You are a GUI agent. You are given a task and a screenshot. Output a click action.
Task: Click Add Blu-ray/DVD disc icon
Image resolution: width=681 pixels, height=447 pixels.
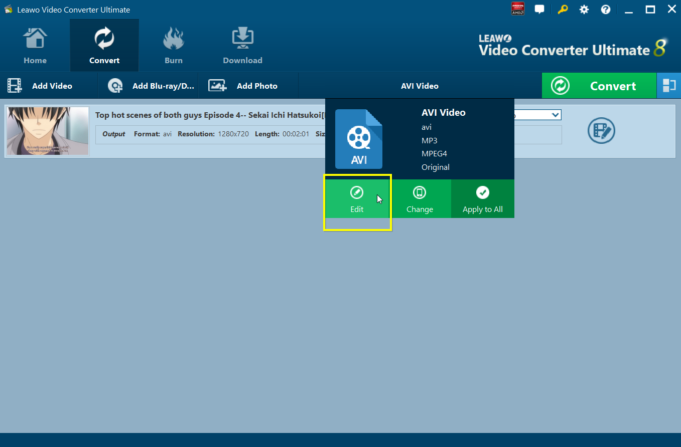115,86
